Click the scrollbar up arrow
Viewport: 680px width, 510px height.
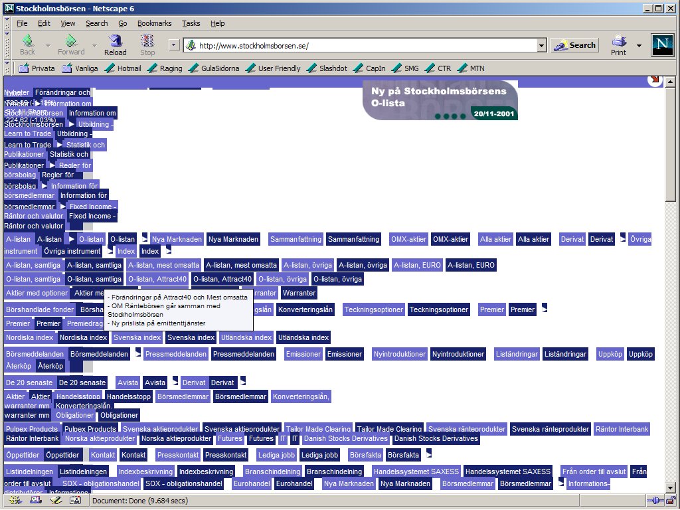pyautogui.click(x=670, y=81)
